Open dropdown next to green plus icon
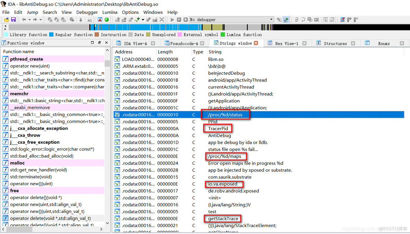 tap(143, 20)
